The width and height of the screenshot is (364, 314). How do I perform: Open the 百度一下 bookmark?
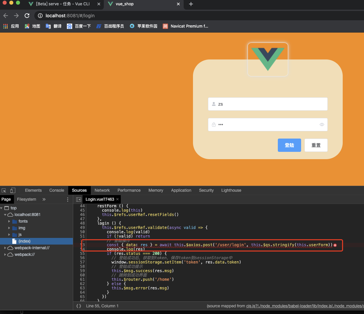point(79,26)
